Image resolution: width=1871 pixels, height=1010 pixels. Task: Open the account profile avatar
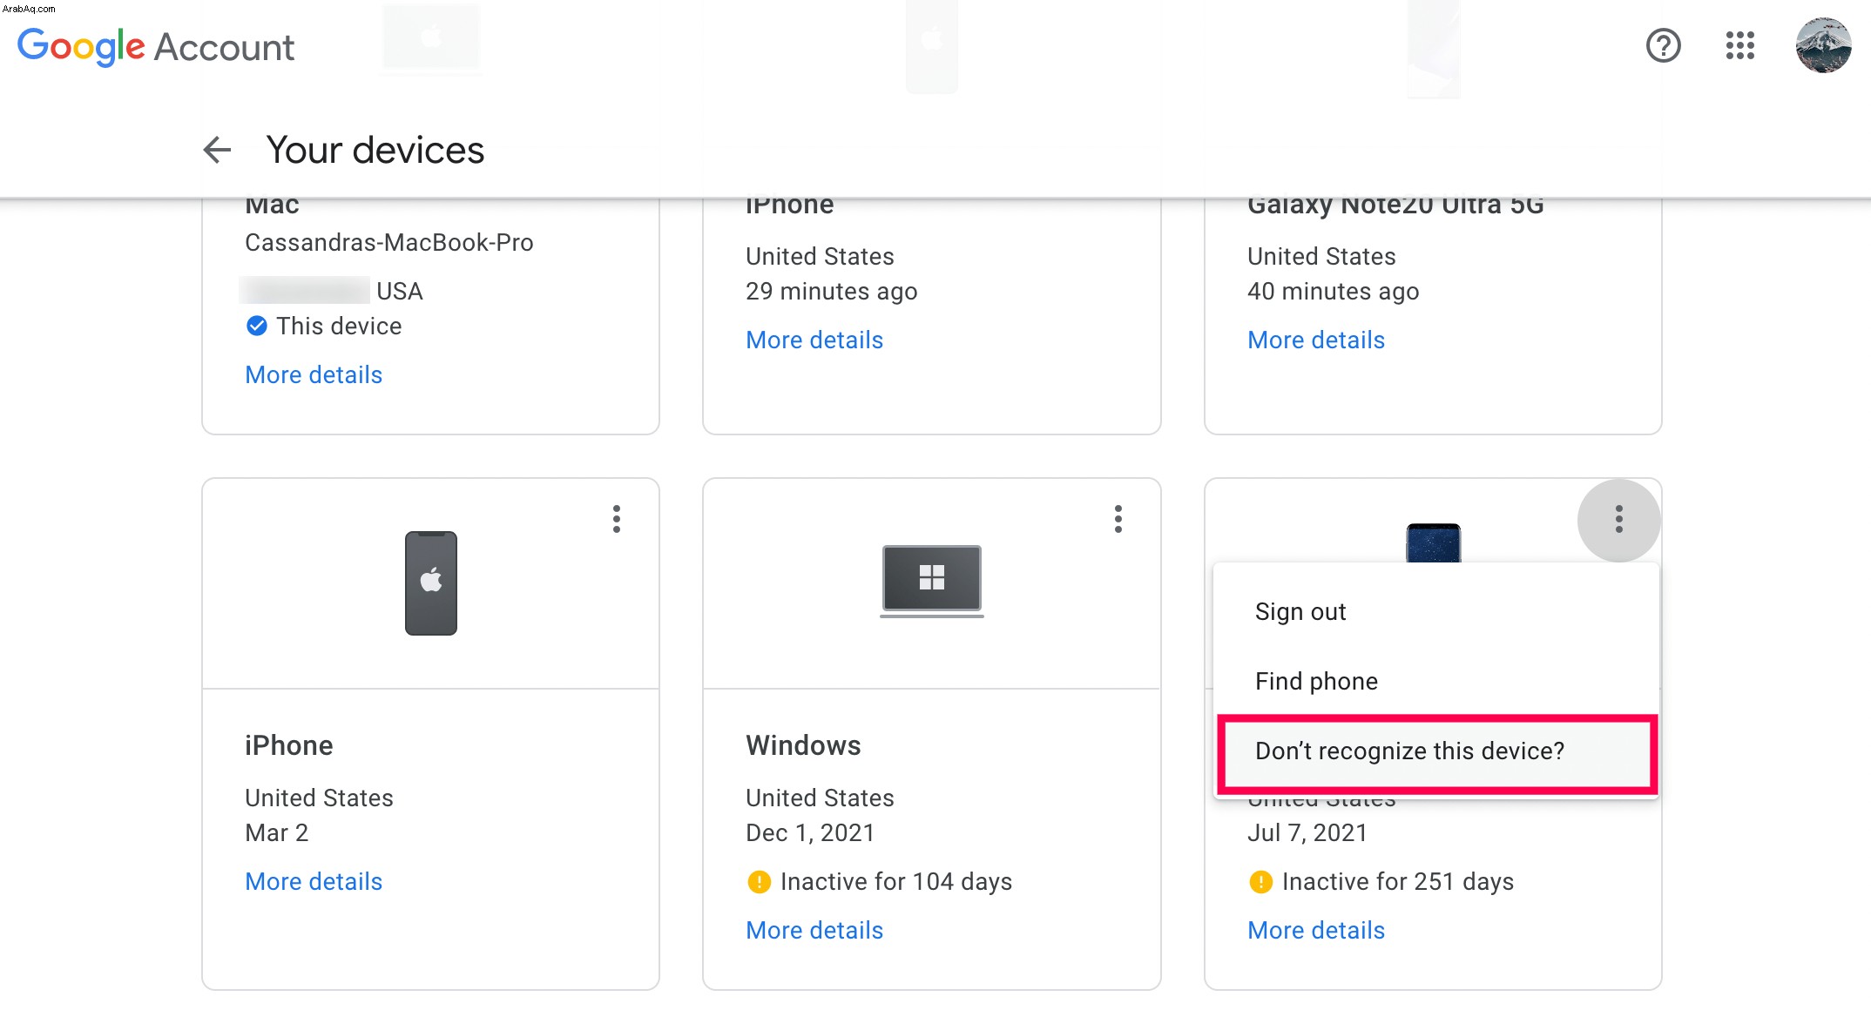point(1823,45)
